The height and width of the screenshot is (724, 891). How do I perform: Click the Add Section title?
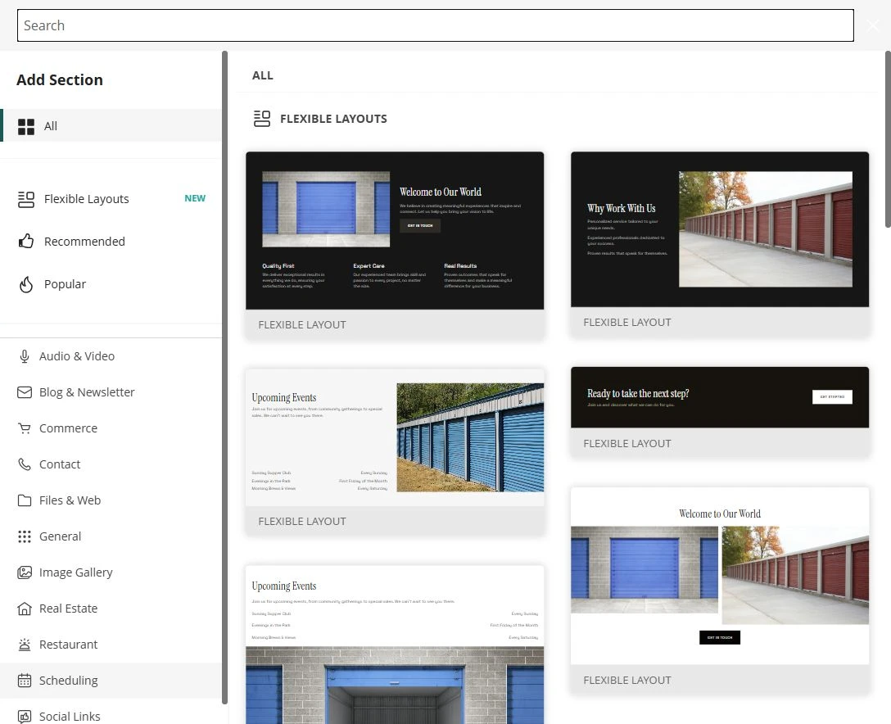coord(60,79)
